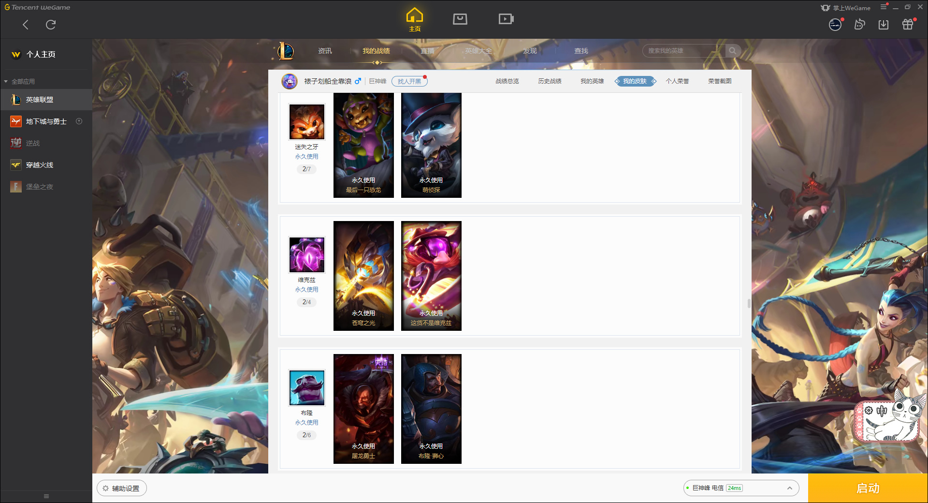Click the 2/7 skin count badge
The width and height of the screenshot is (928, 503).
click(x=306, y=169)
